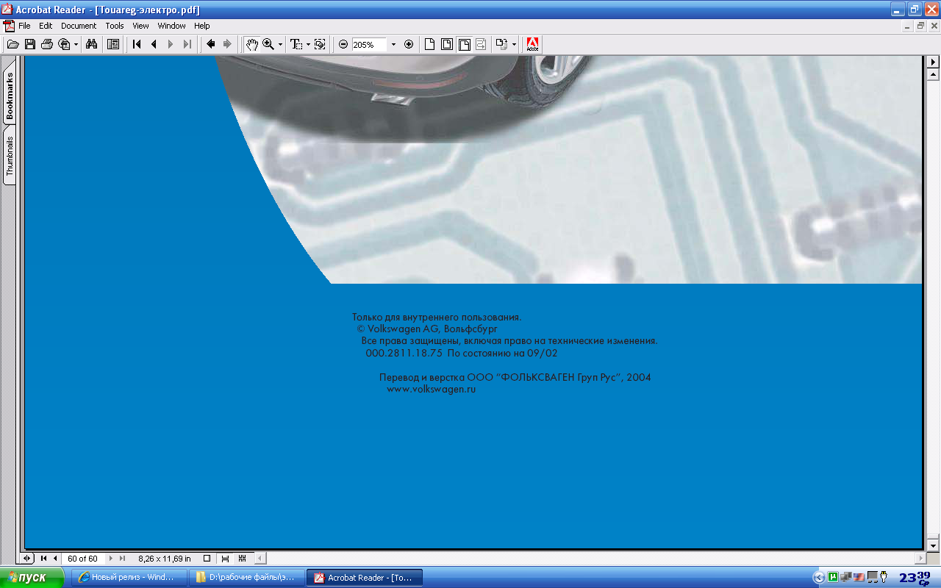Click next page arrow in the top toolbar
Screen dimensions: 941x588
[x=171, y=44]
